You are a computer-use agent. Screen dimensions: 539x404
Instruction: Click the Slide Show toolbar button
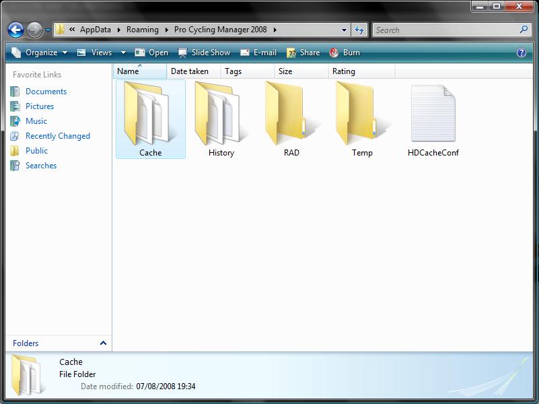click(x=204, y=53)
